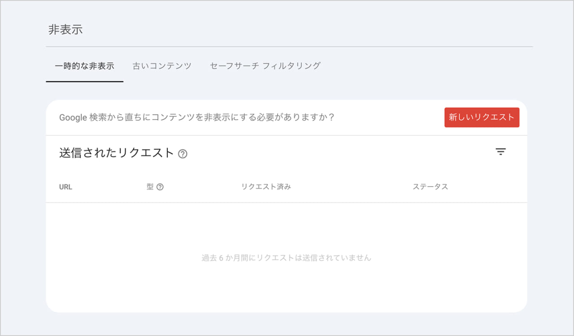Click the ステータス column header
This screenshot has height=336, width=574.
click(430, 187)
